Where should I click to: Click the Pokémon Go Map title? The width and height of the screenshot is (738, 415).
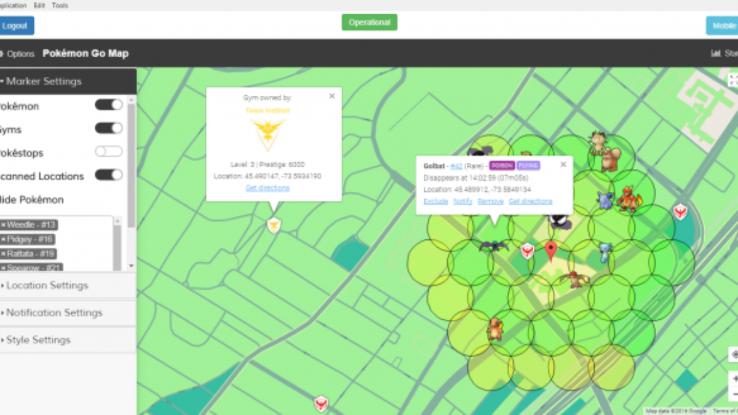[x=85, y=53]
